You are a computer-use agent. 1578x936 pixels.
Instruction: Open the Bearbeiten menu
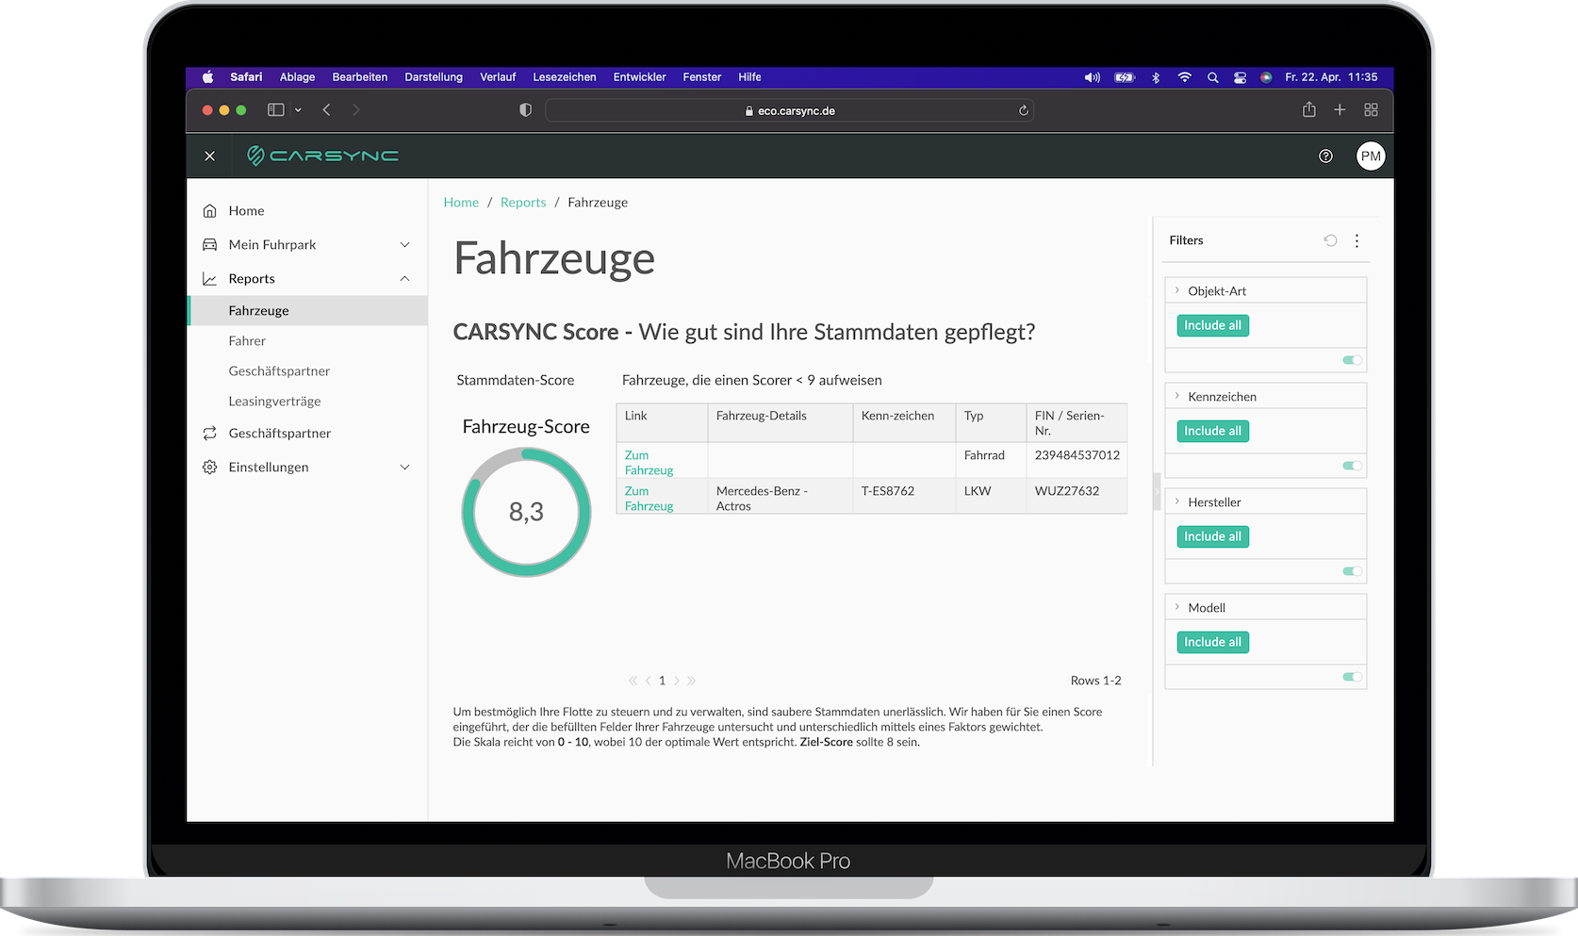click(x=359, y=77)
